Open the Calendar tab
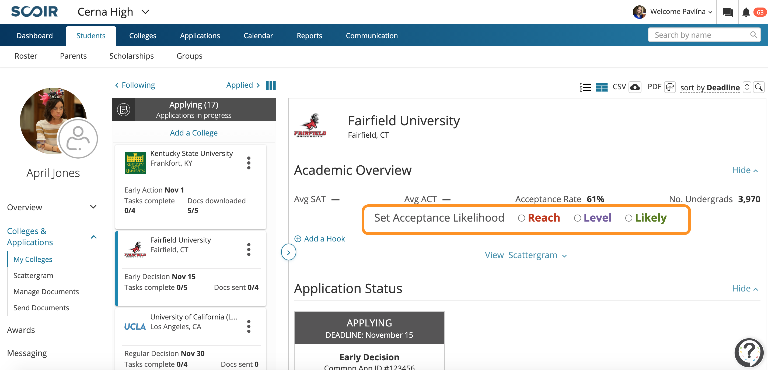 coord(258,35)
